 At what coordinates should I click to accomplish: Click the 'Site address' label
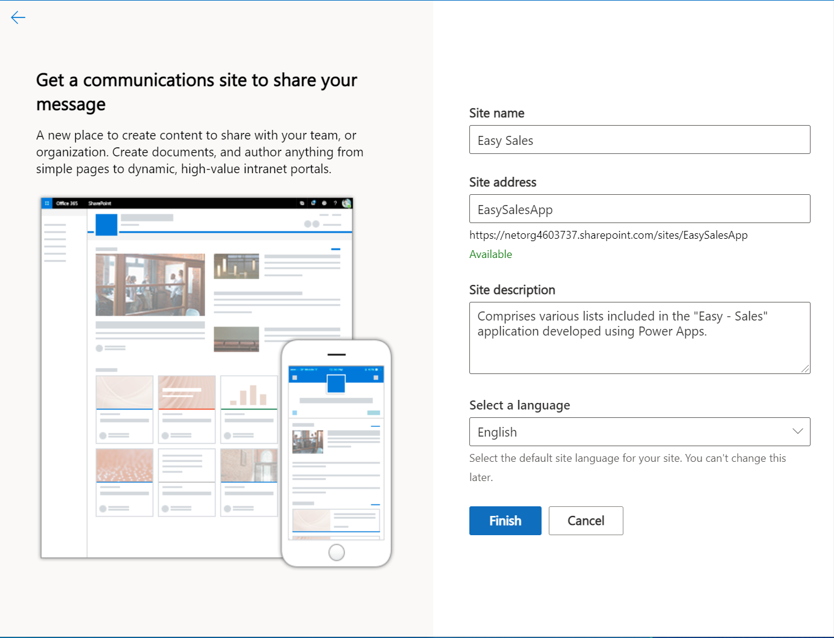[502, 182]
